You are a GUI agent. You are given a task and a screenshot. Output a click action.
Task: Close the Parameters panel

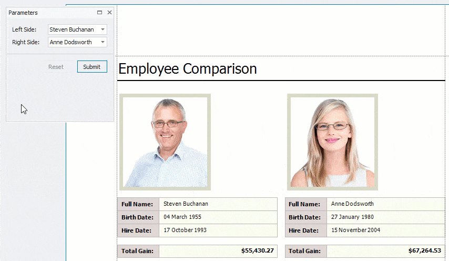coord(109,13)
